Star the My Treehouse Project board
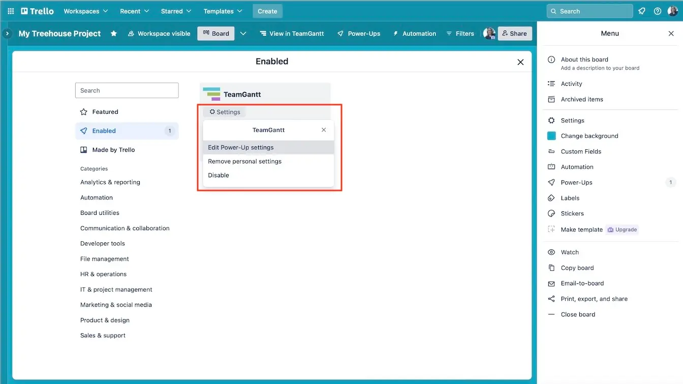Viewport: 683px width, 384px height. tap(114, 34)
